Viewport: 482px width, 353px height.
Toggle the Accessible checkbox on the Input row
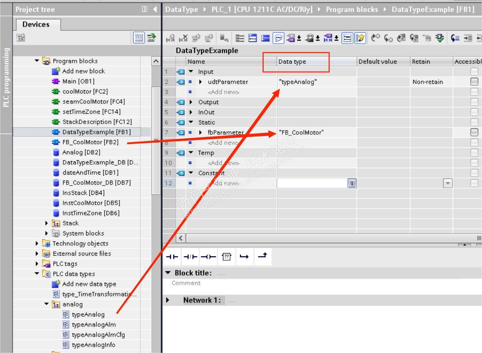474,71
